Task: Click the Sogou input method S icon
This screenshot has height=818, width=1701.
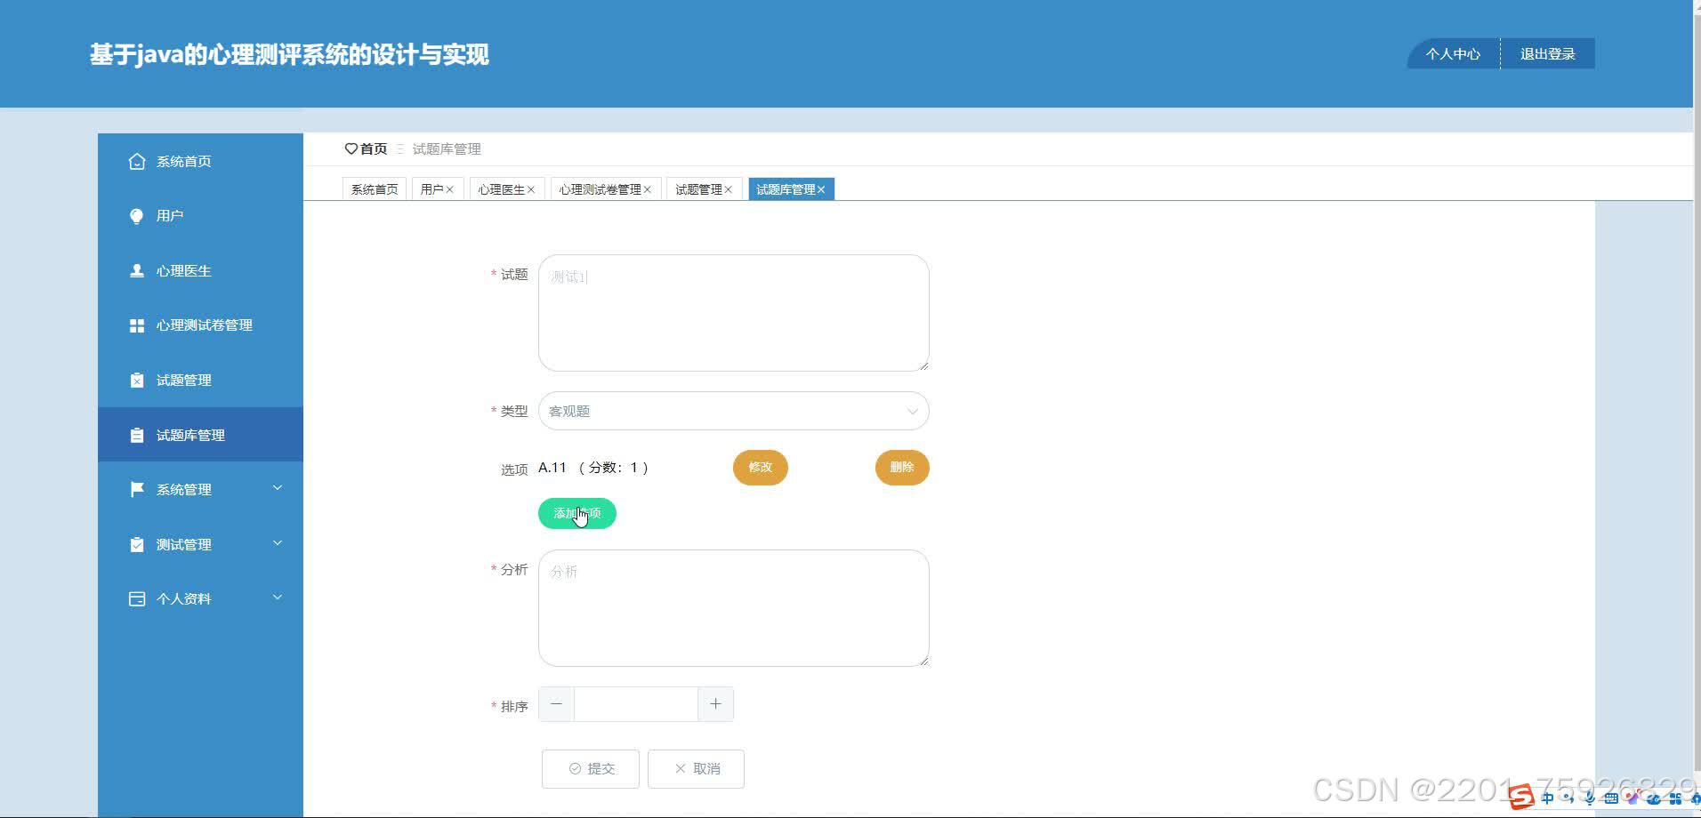Action: (x=1521, y=797)
